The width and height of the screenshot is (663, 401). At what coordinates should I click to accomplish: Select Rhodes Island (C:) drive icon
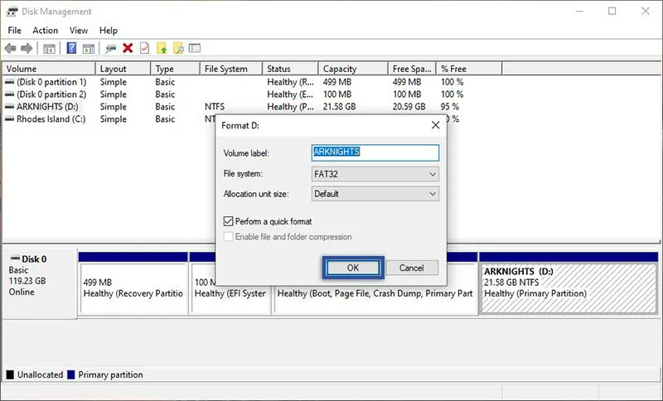click(9, 119)
